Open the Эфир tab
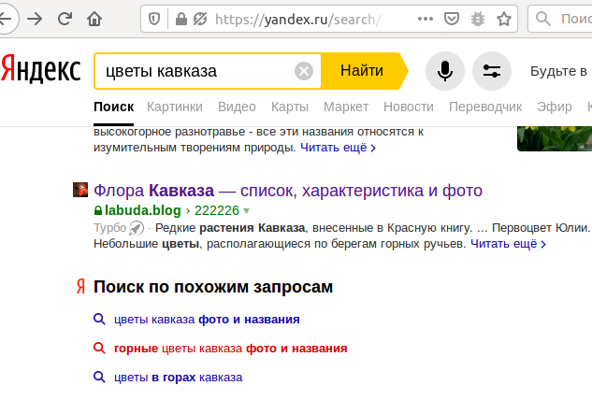 click(555, 107)
